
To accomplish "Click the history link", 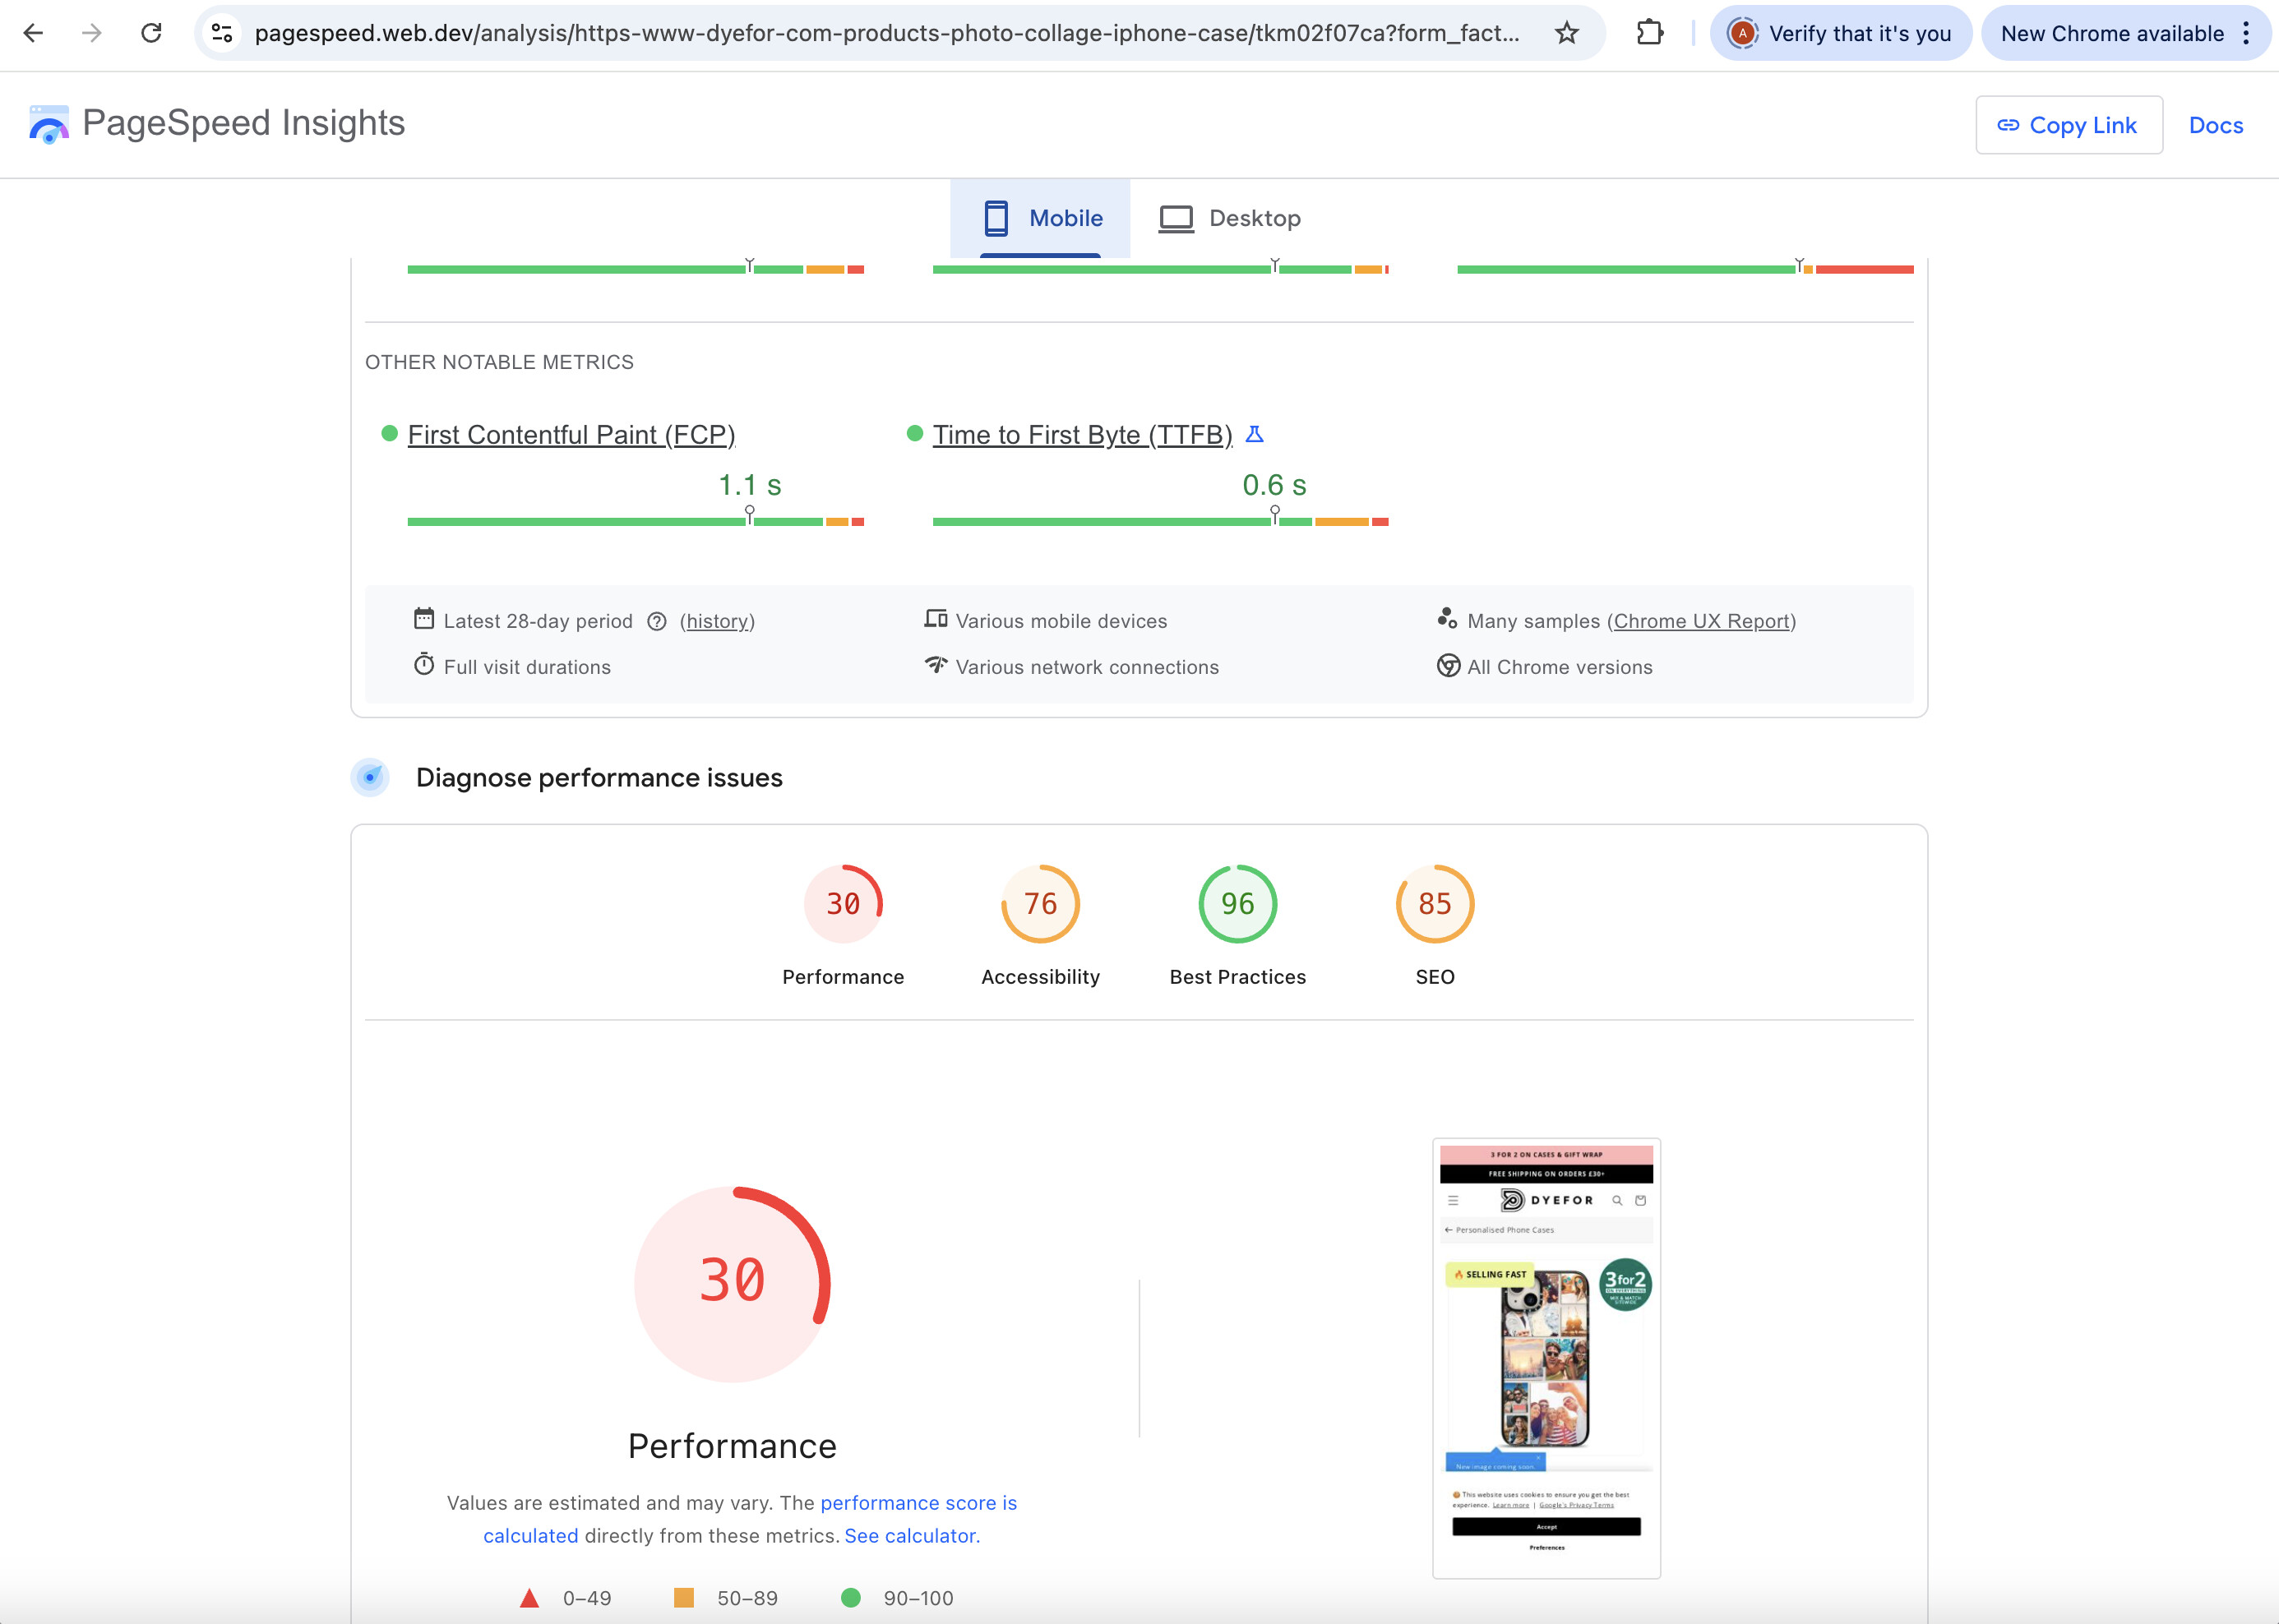I will (717, 621).
